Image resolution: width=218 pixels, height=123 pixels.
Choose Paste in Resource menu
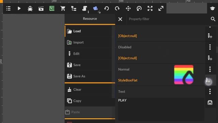point(90,112)
